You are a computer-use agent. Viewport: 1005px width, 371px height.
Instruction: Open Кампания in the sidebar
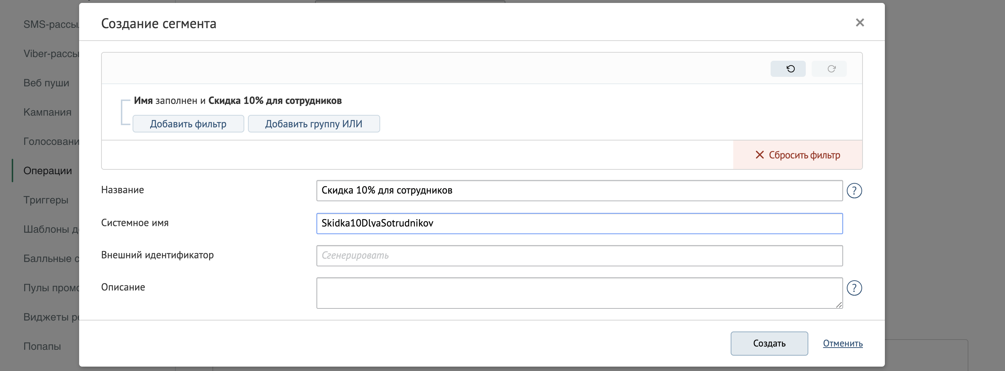47,112
